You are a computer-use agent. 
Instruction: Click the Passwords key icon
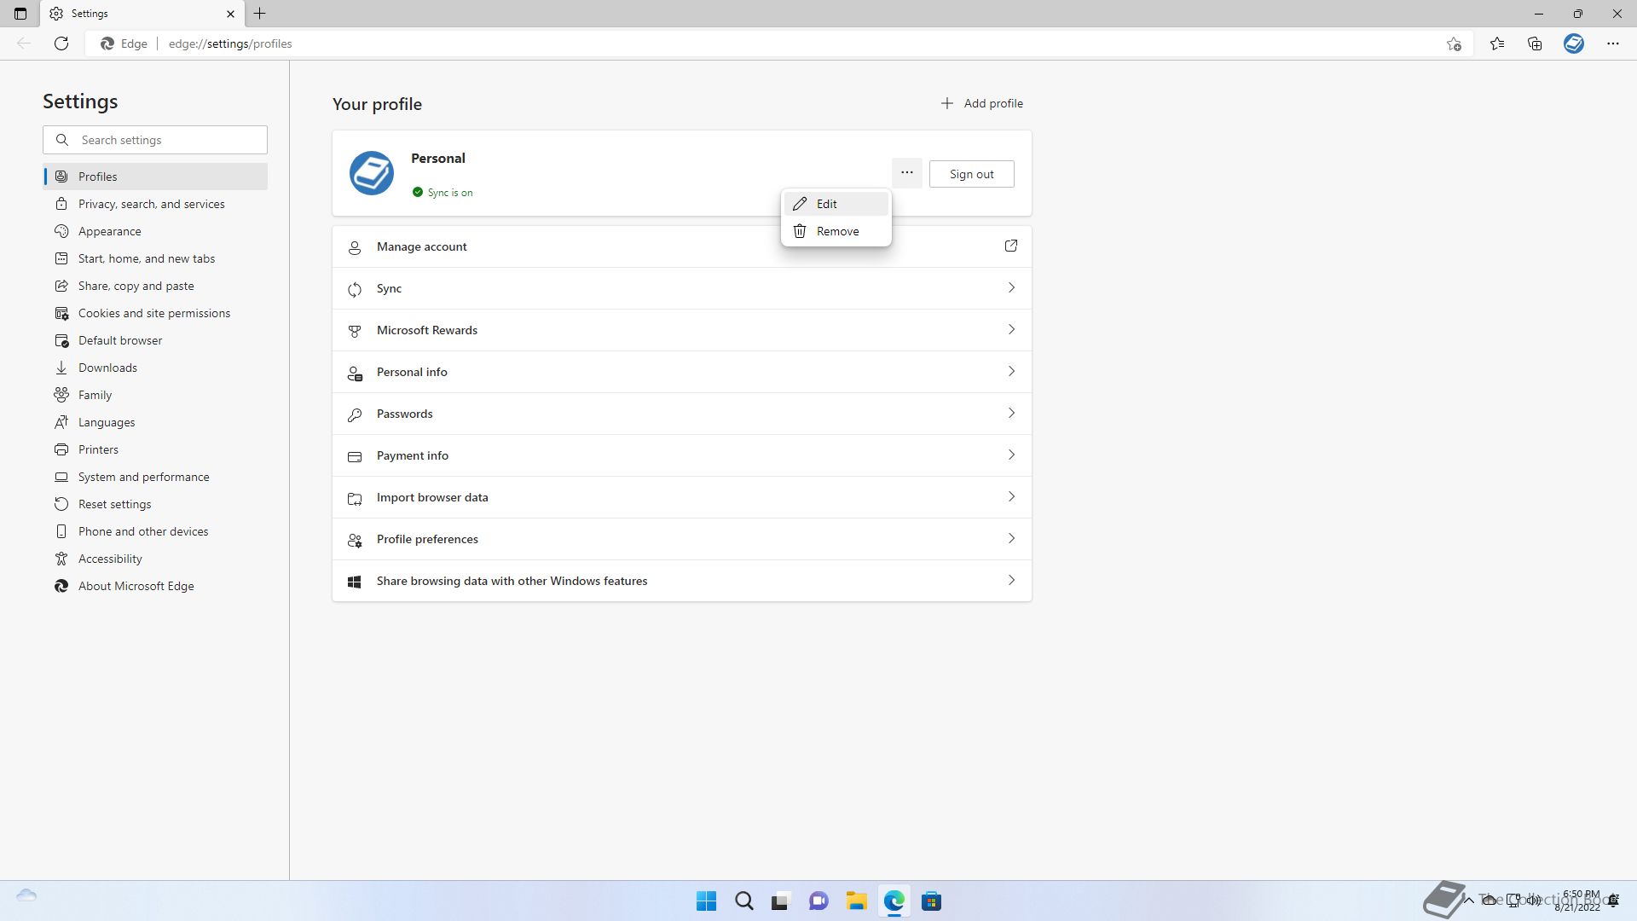[355, 415]
